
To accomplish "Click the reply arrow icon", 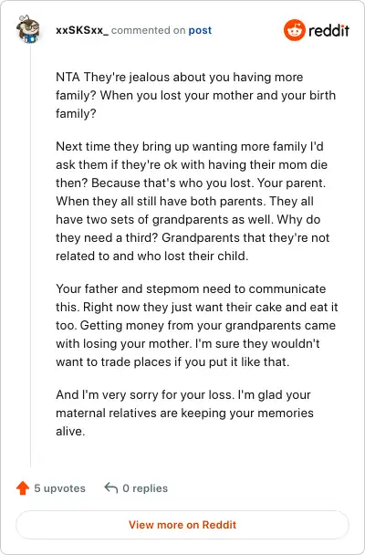I will click(111, 487).
